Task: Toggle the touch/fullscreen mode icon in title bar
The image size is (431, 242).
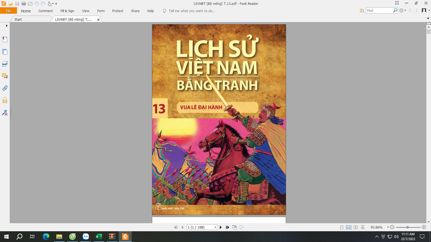Action: pyautogui.click(x=397, y=3)
